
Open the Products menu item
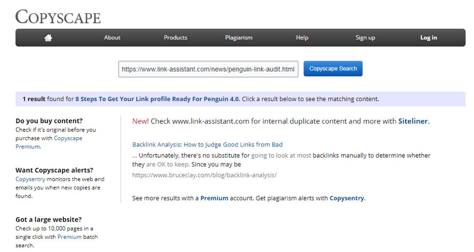coord(176,38)
